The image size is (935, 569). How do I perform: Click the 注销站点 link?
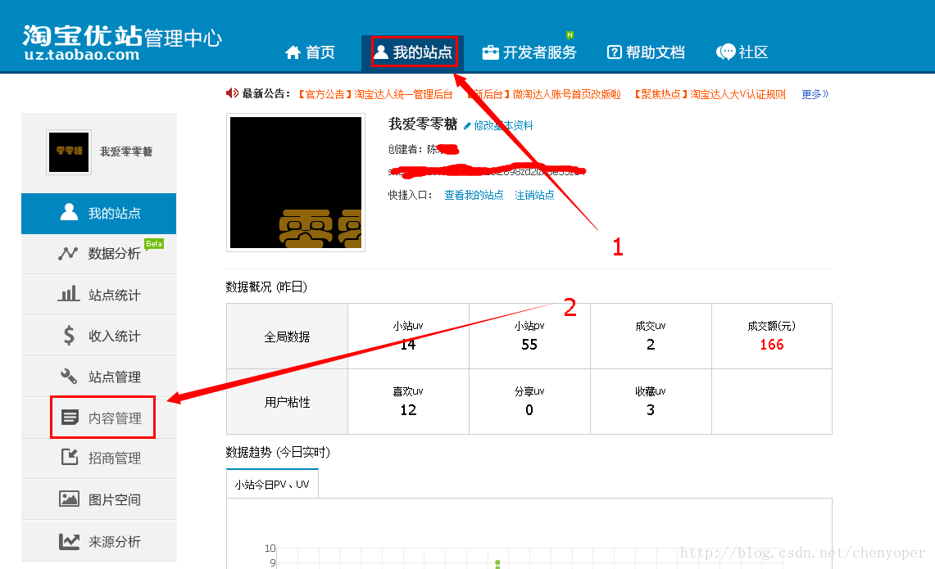[534, 195]
